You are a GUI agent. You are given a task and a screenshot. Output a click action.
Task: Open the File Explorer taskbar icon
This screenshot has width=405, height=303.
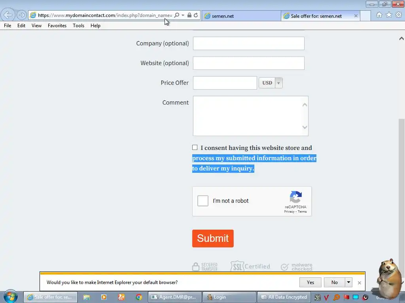(x=87, y=297)
